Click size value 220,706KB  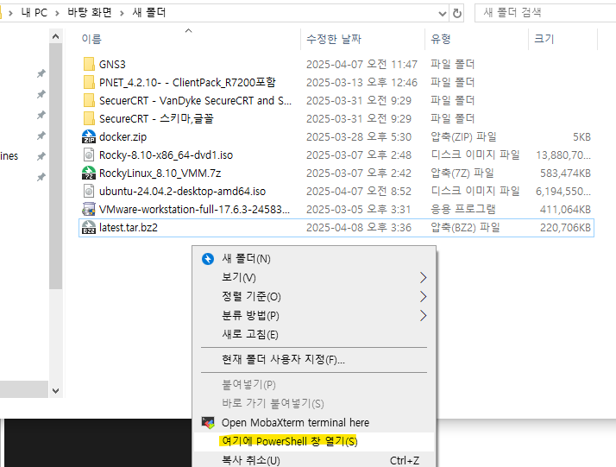pos(565,228)
